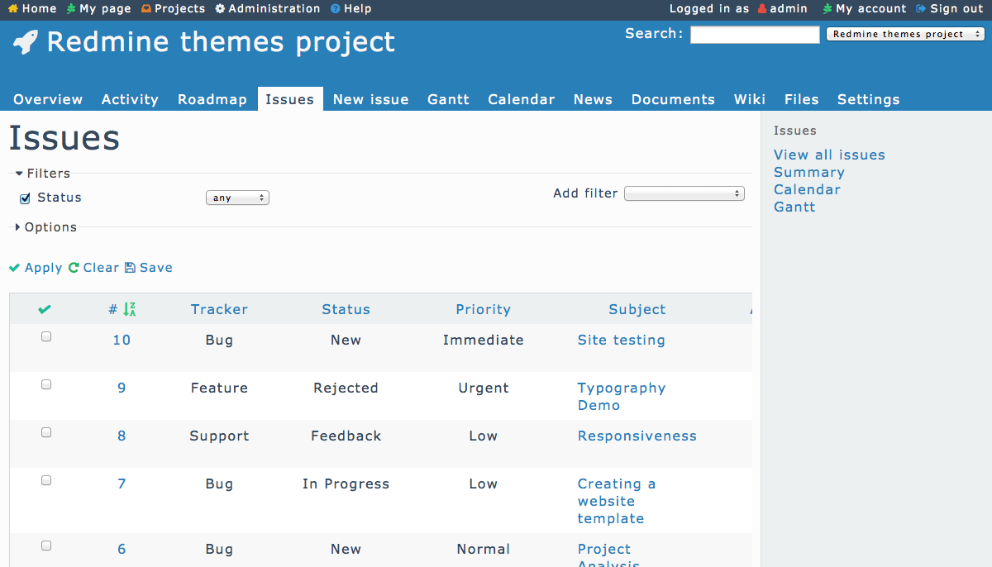Viewport: 992px width, 567px height.
Task: Tick the checkbox for issue 8
Action: (x=46, y=432)
